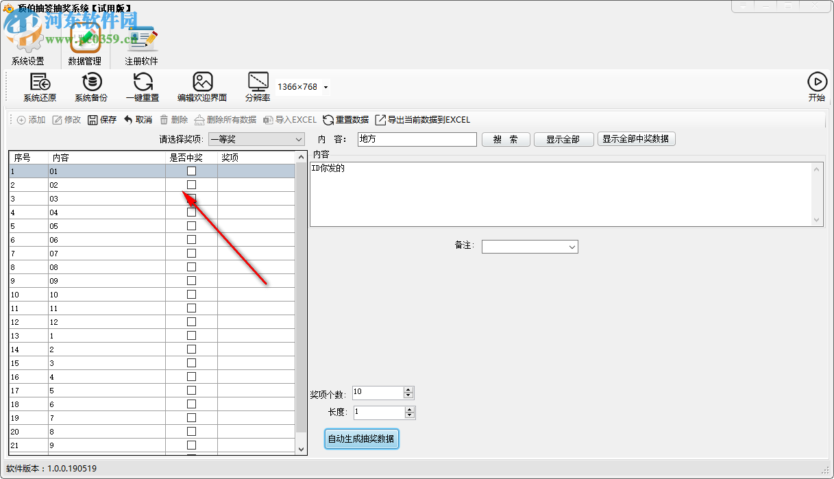This screenshot has width=834, height=479.
Task: Click the 奖项个数 number field
Action: [x=378, y=393]
